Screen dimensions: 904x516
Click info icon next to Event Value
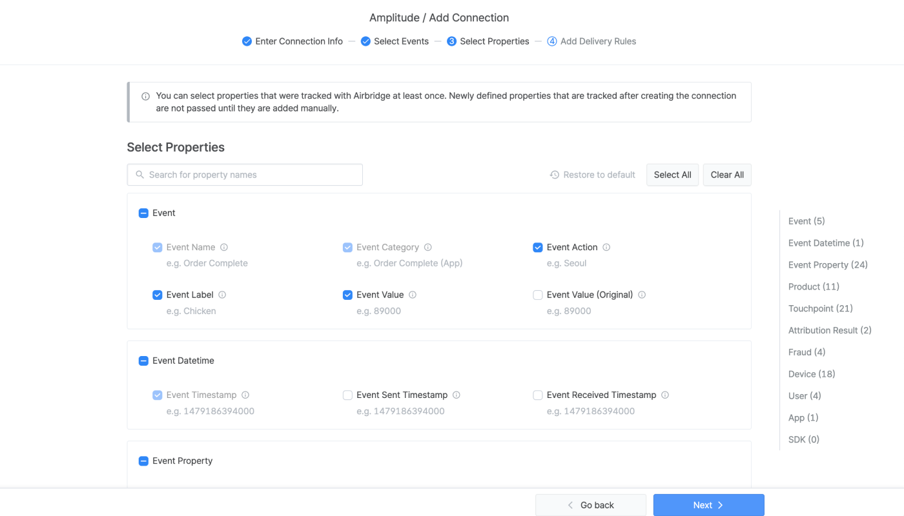coord(413,295)
